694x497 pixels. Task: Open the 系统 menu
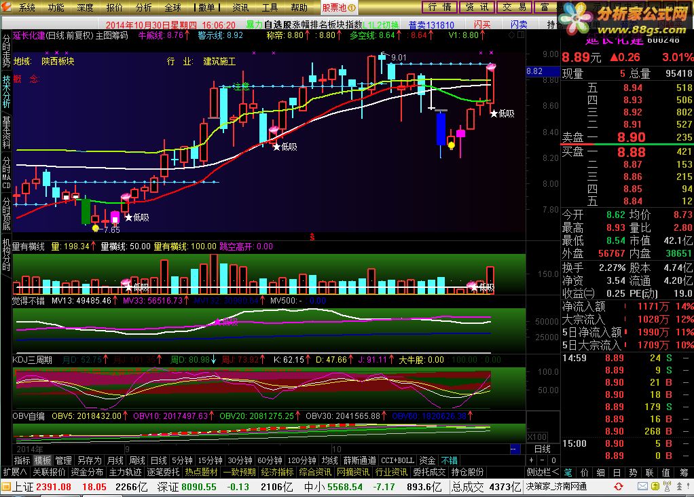tap(26, 7)
